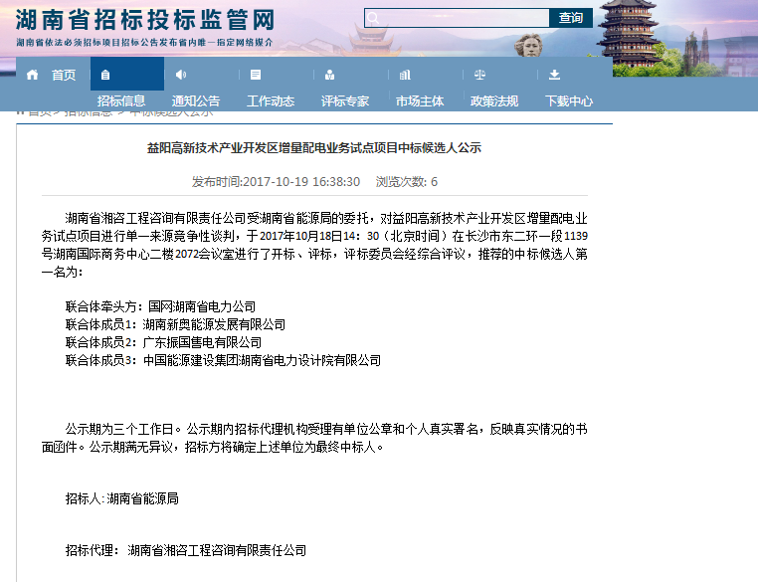This screenshot has width=758, height=582.
Task: Click the magnifier icon in search box
Action: (x=373, y=18)
